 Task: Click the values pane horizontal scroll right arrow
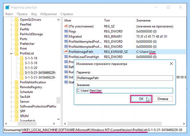[184, 124]
